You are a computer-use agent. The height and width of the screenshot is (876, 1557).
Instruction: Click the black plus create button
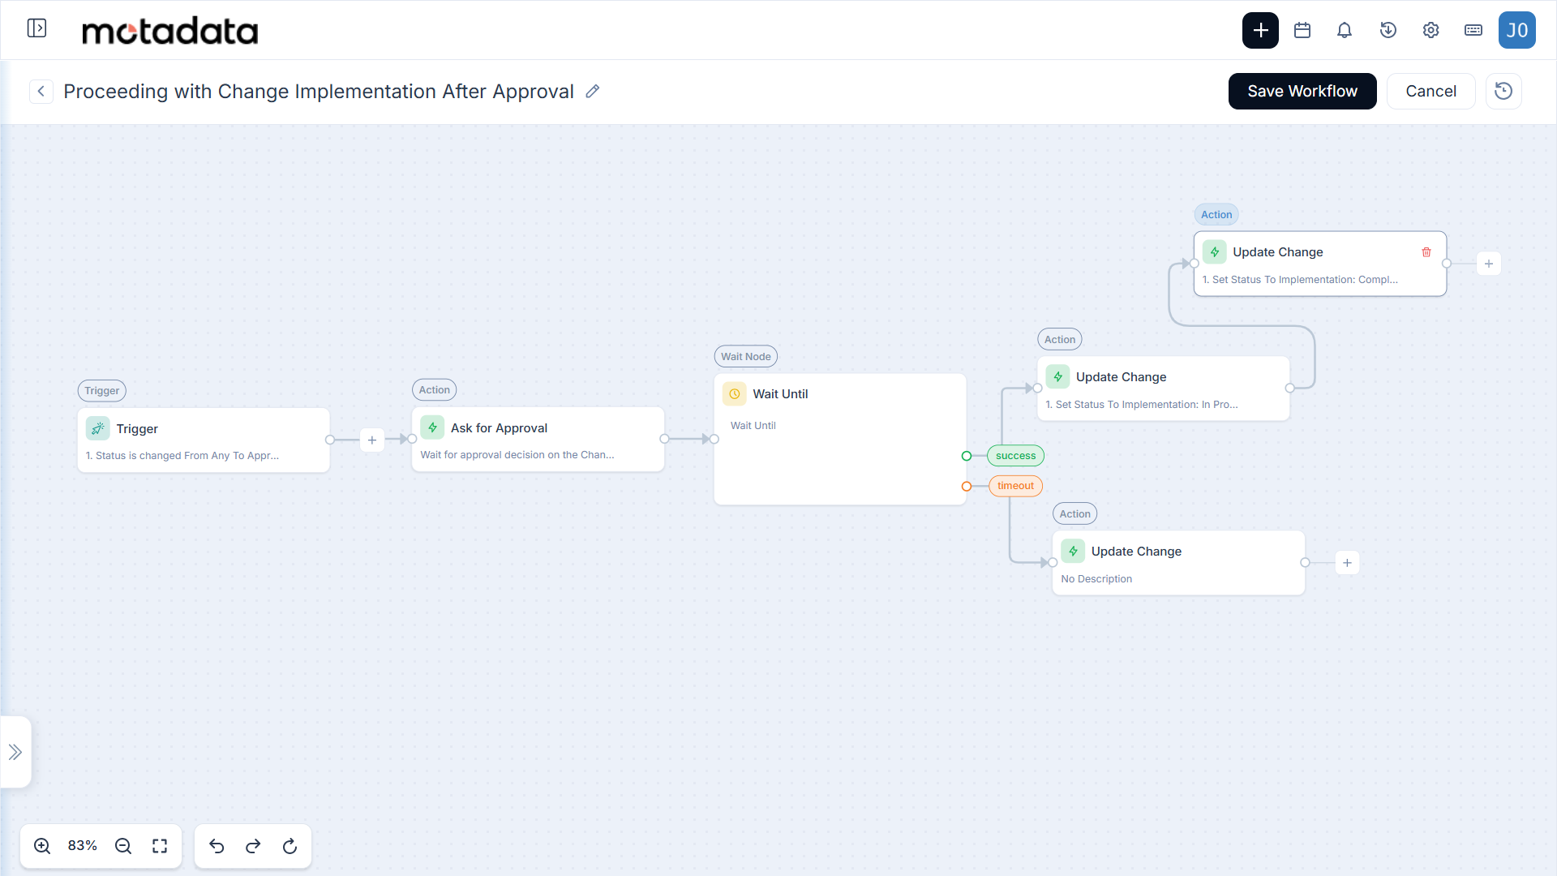pyautogui.click(x=1260, y=30)
